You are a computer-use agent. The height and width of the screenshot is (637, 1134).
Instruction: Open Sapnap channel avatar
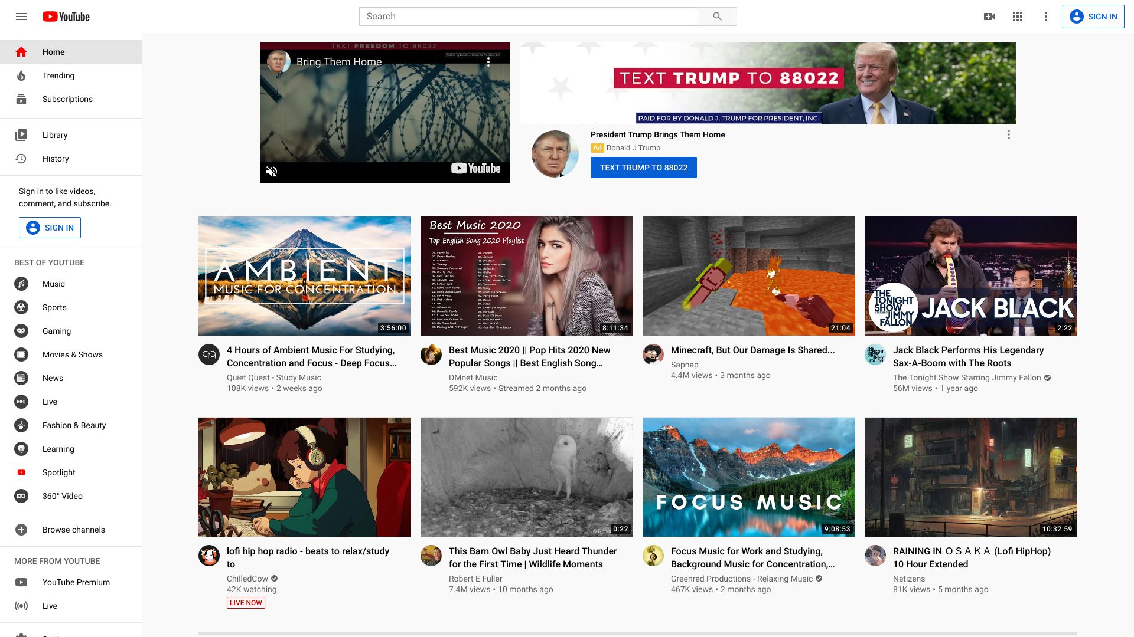coord(653,354)
